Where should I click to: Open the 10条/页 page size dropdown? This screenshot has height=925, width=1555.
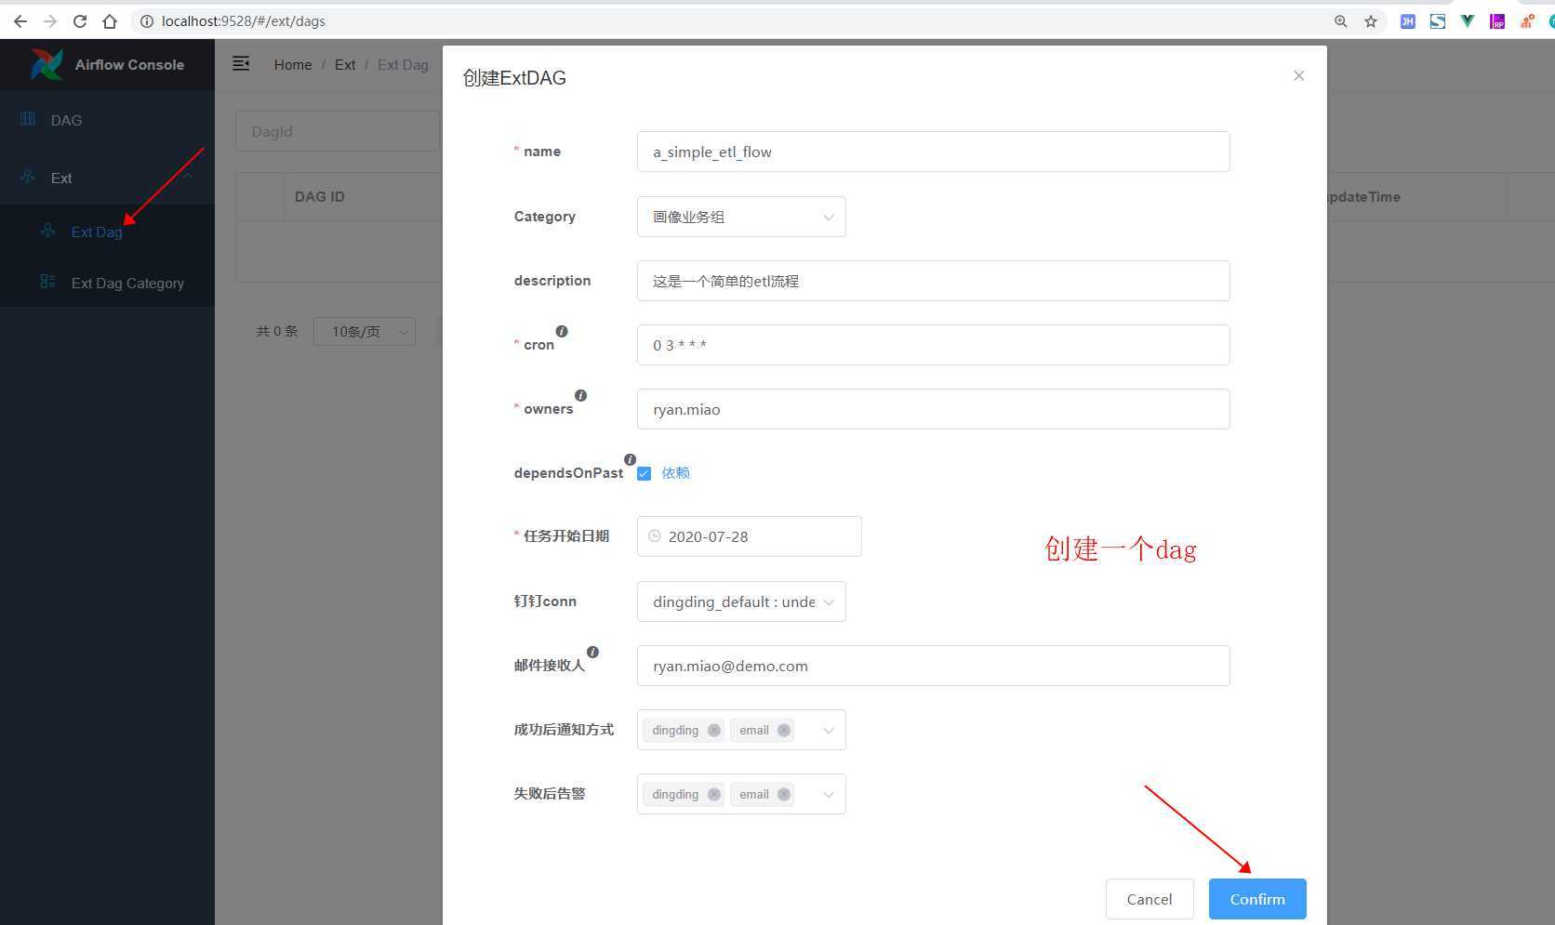click(x=365, y=332)
